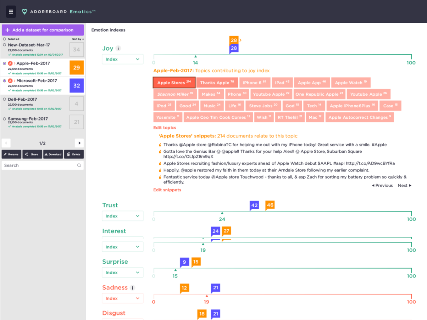Click the grey 21 score tile for Samsung
This screenshot has width=427, height=320.
point(77,122)
